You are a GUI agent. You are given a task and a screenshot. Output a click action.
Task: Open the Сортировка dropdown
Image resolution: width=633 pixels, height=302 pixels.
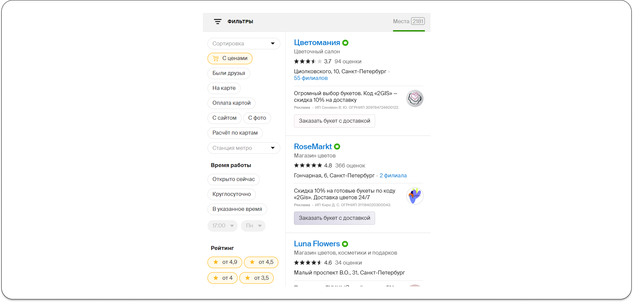[244, 44]
